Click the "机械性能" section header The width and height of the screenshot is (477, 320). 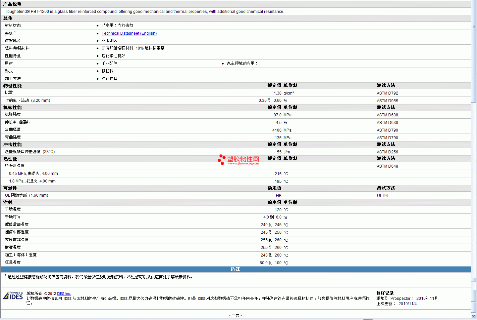coord(13,107)
